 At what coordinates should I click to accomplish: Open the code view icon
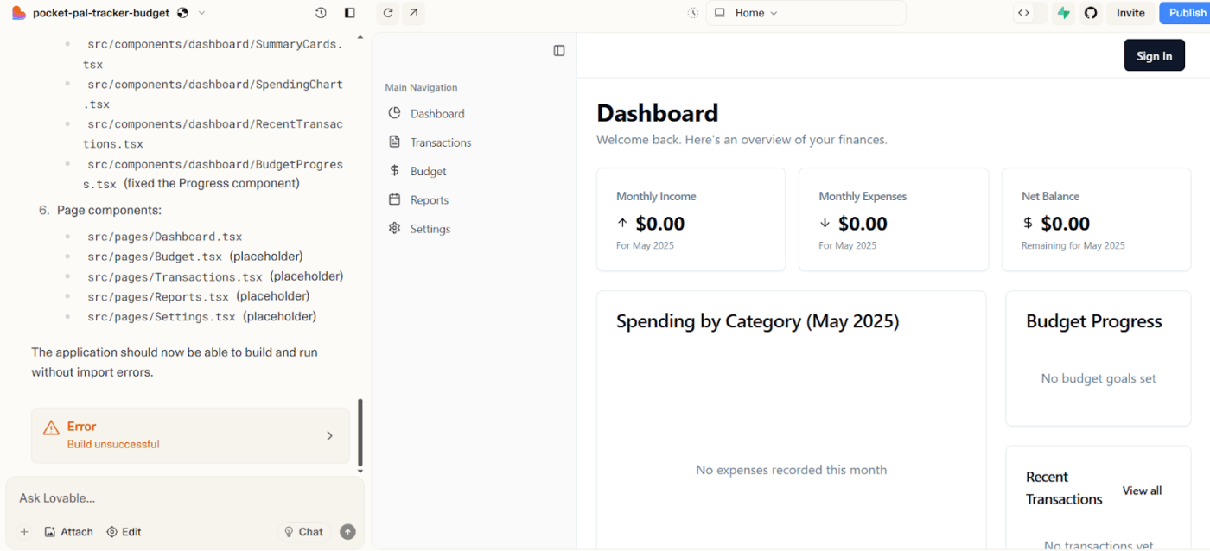point(1023,12)
